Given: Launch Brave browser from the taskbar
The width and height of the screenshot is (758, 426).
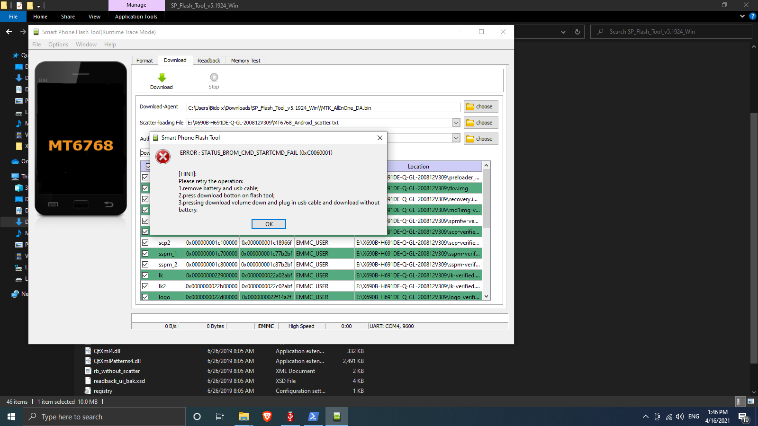Looking at the screenshot, I should (x=267, y=417).
